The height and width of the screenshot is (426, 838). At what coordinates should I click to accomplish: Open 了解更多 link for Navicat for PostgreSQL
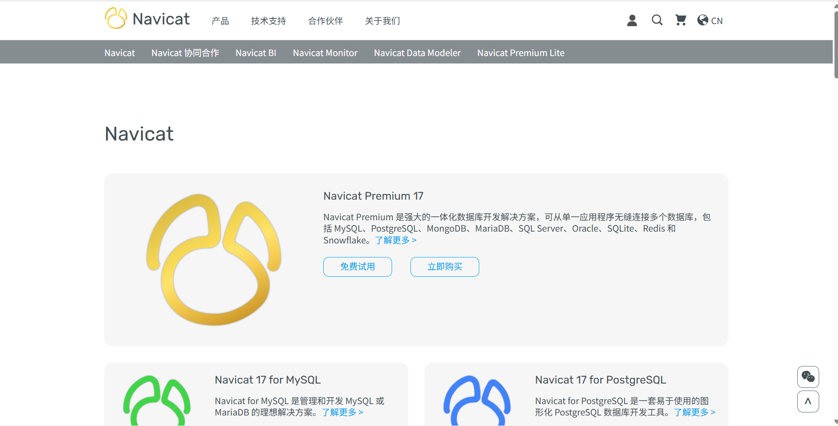pos(695,412)
